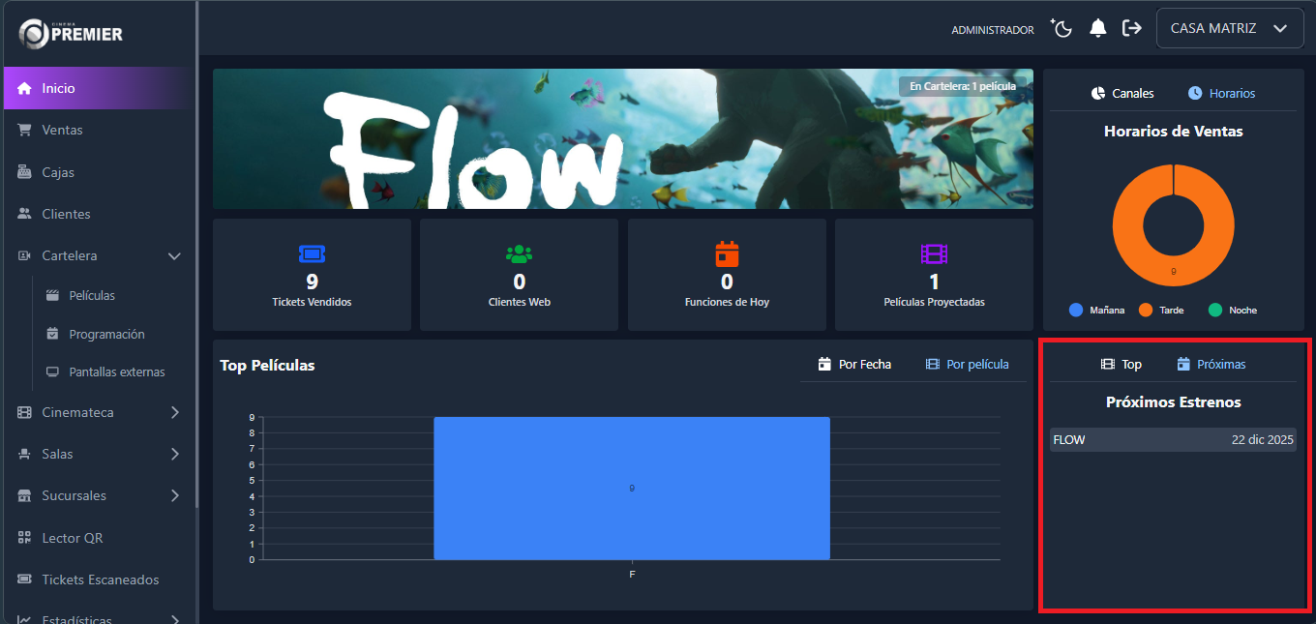This screenshot has width=1316, height=624.
Task: Expand the Salas submenu
Action: click(174, 454)
